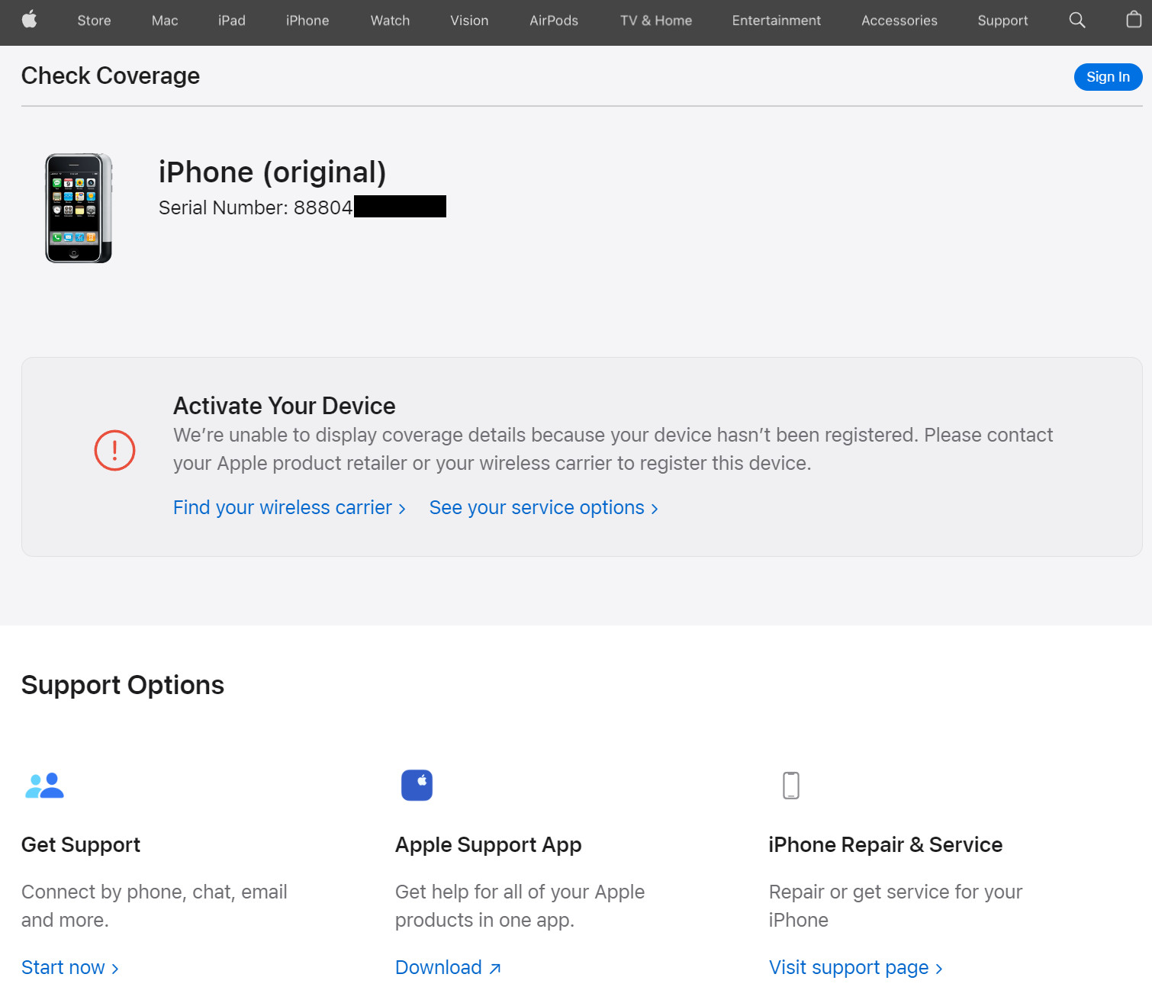Open the Mac menu item
The image size is (1152, 1003).
pos(165,21)
